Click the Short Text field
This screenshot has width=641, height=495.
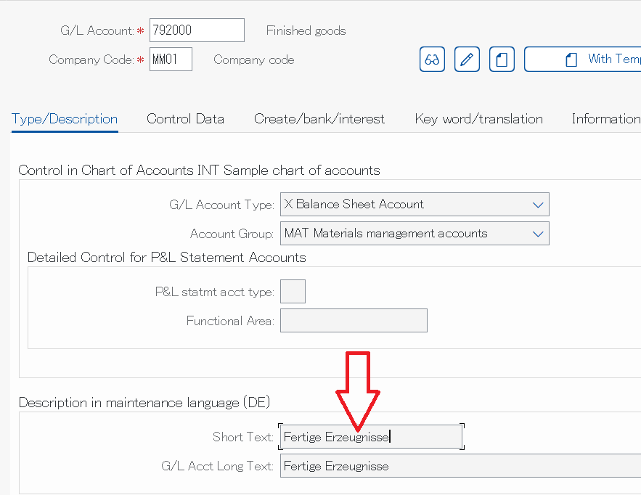(x=371, y=437)
